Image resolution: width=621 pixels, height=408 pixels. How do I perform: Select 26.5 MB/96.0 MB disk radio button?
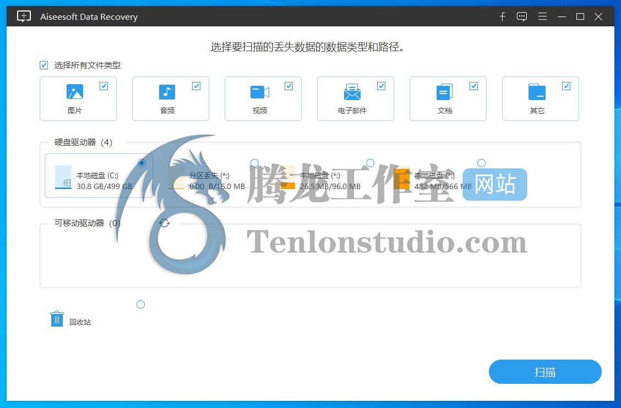coord(371,163)
